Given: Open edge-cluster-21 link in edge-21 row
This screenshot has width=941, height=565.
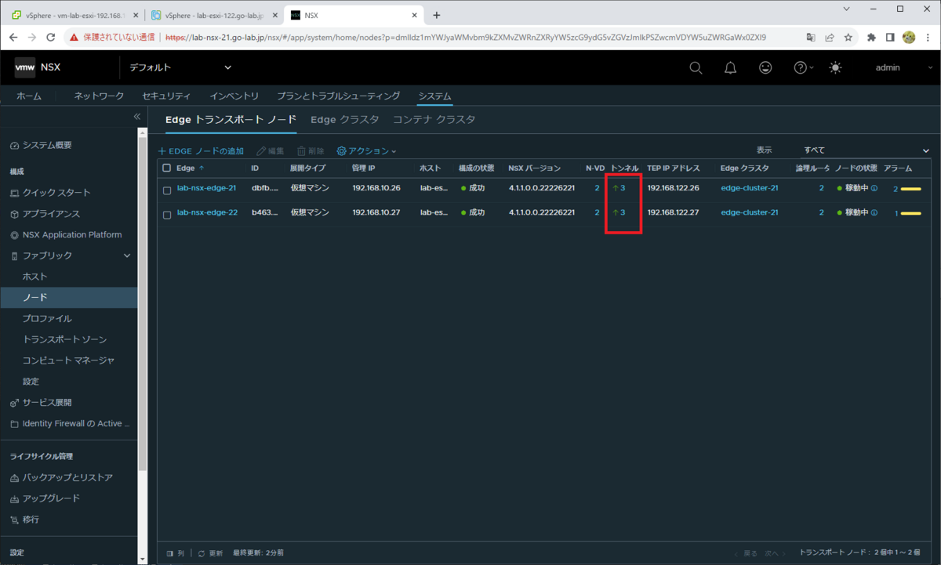Looking at the screenshot, I should pos(750,189).
